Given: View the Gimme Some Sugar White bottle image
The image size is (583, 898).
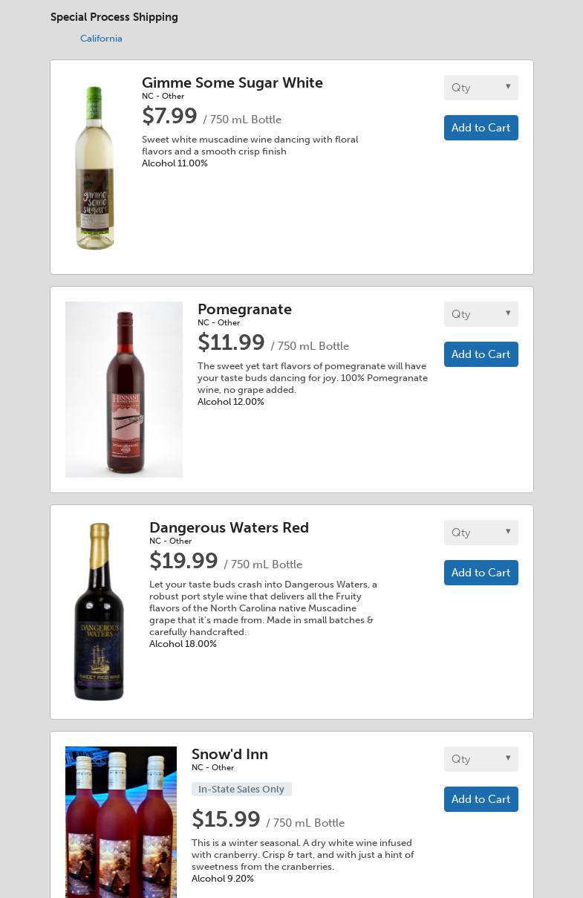Looking at the screenshot, I should (96, 167).
